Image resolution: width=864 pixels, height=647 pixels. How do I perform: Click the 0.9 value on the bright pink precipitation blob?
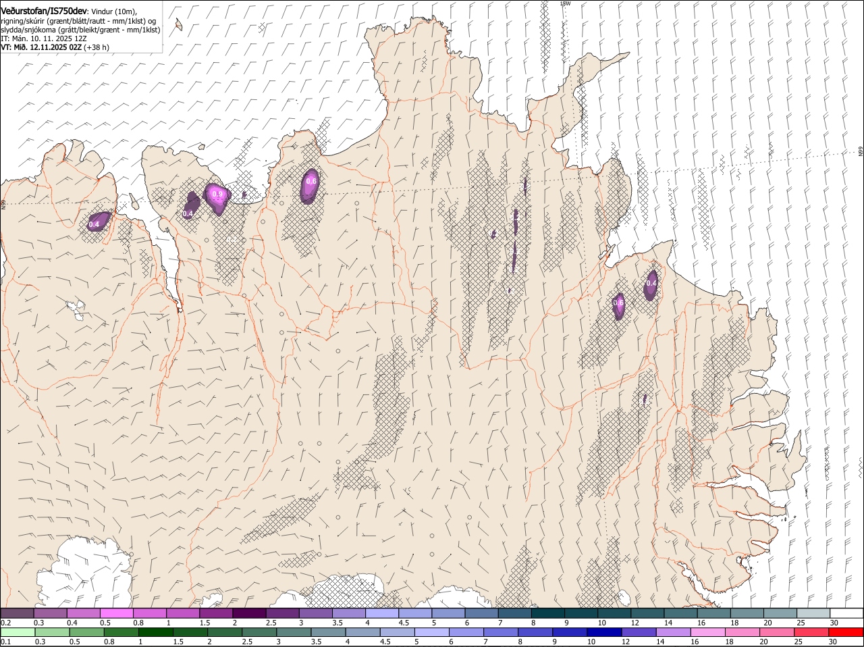[x=217, y=194]
